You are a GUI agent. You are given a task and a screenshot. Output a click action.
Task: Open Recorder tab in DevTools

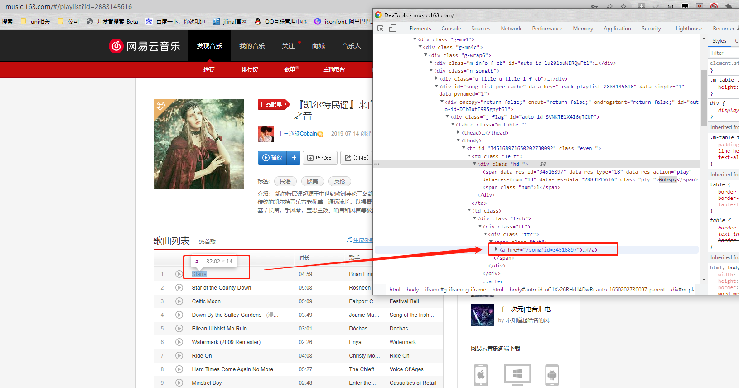coord(724,28)
